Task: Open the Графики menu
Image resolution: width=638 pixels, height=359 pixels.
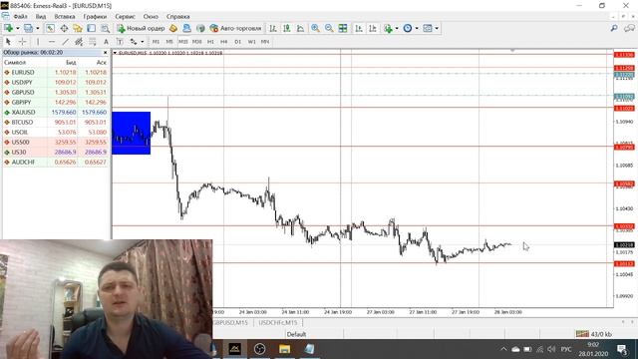Action: point(95,17)
